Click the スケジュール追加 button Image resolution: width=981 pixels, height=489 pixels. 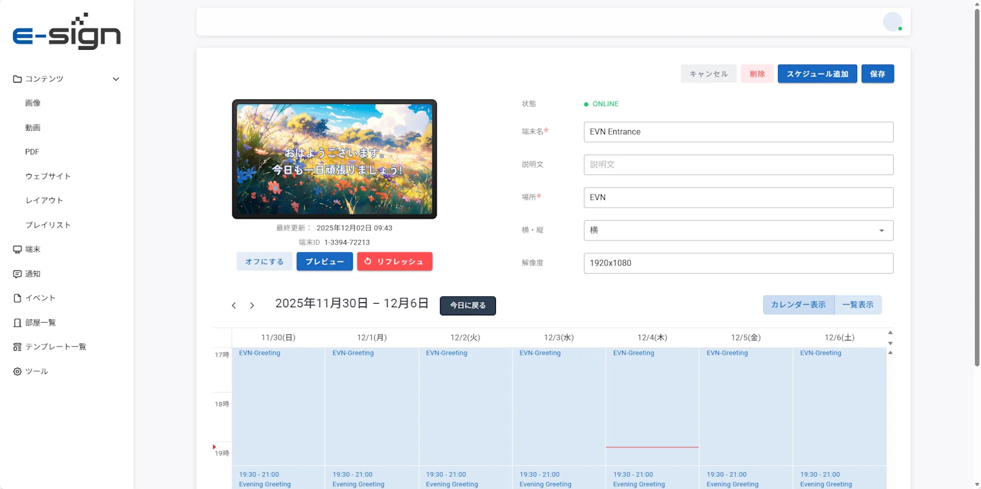point(817,74)
